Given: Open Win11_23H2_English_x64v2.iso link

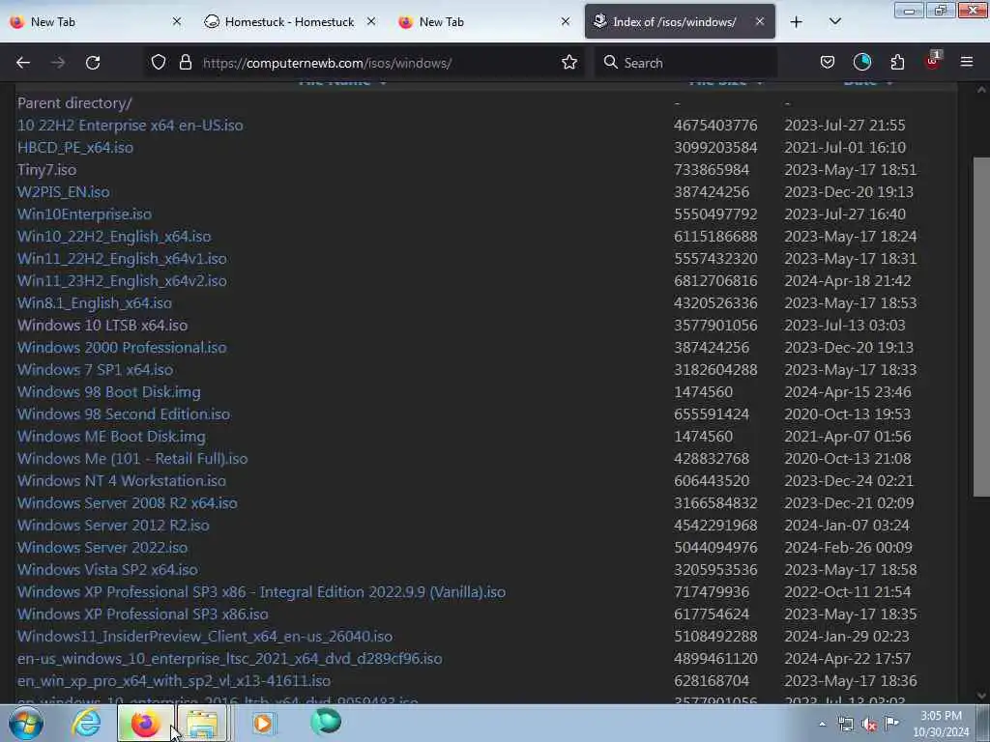Looking at the screenshot, I should click(x=122, y=281).
